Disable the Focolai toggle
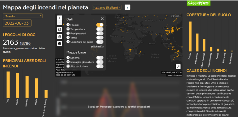Image resolution: width=238 pixels, height=117 pixels. coord(100,25)
